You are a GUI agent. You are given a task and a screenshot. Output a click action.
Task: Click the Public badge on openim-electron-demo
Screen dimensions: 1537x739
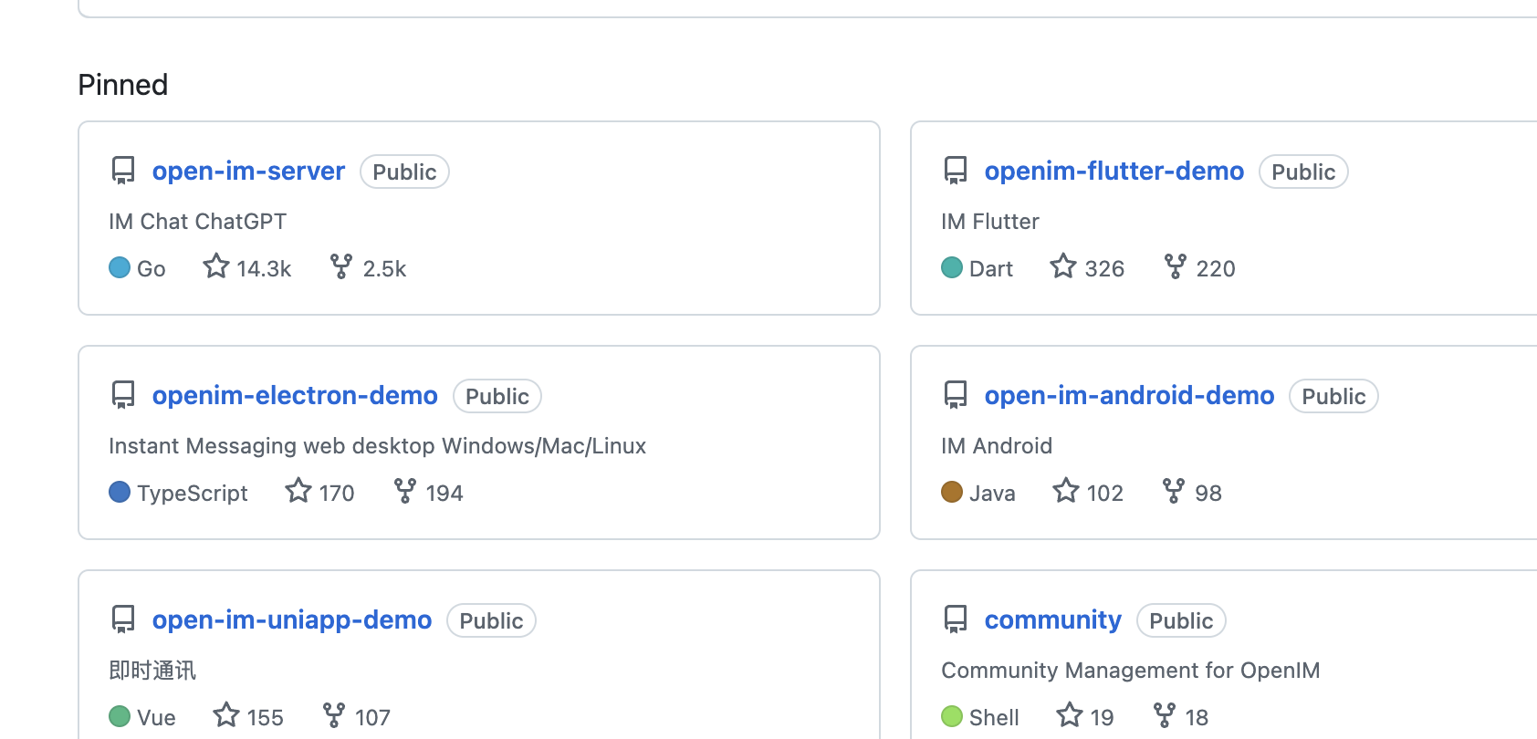coord(497,396)
